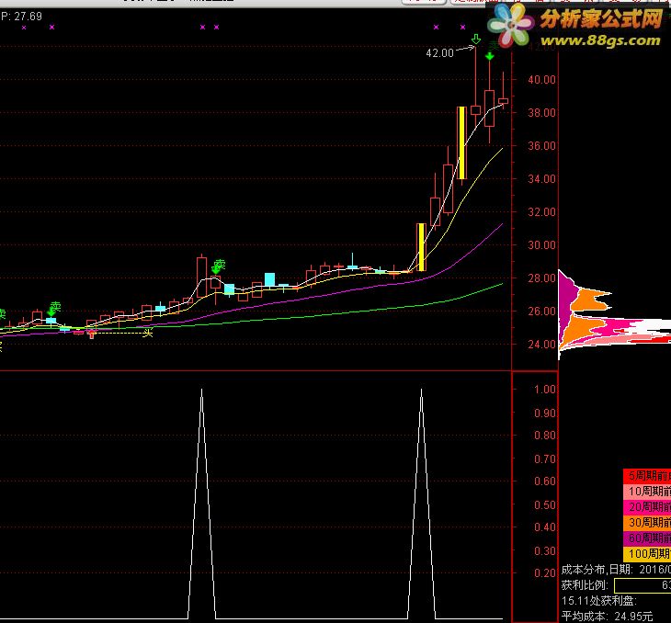Click the small red up arrow at the dashed line start
The width and height of the screenshot is (671, 623).
(x=92, y=334)
